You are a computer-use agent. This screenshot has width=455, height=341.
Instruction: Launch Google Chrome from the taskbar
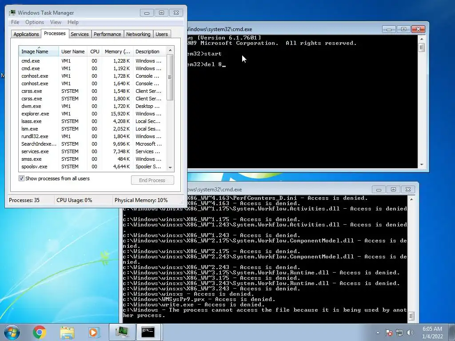pos(40,332)
